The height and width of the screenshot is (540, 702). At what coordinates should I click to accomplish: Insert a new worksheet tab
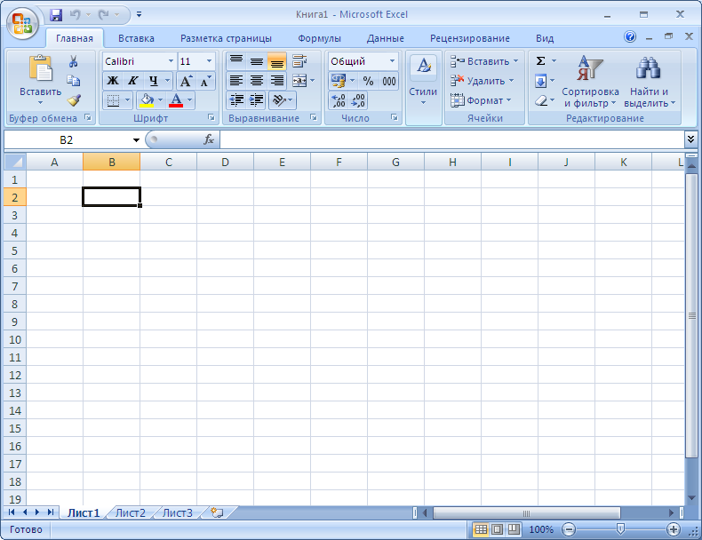pyautogui.click(x=217, y=512)
